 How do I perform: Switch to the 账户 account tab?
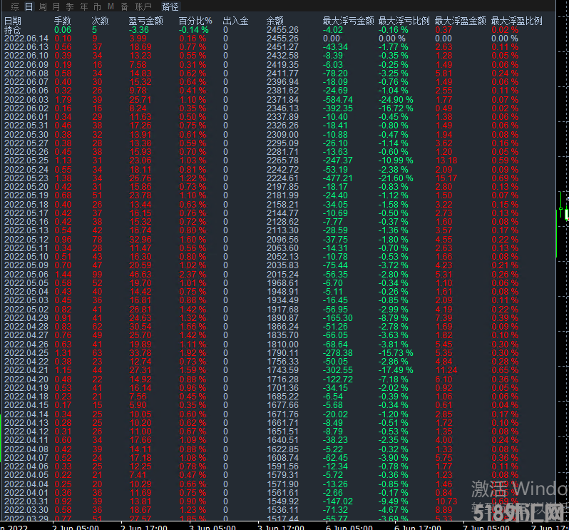144,6
